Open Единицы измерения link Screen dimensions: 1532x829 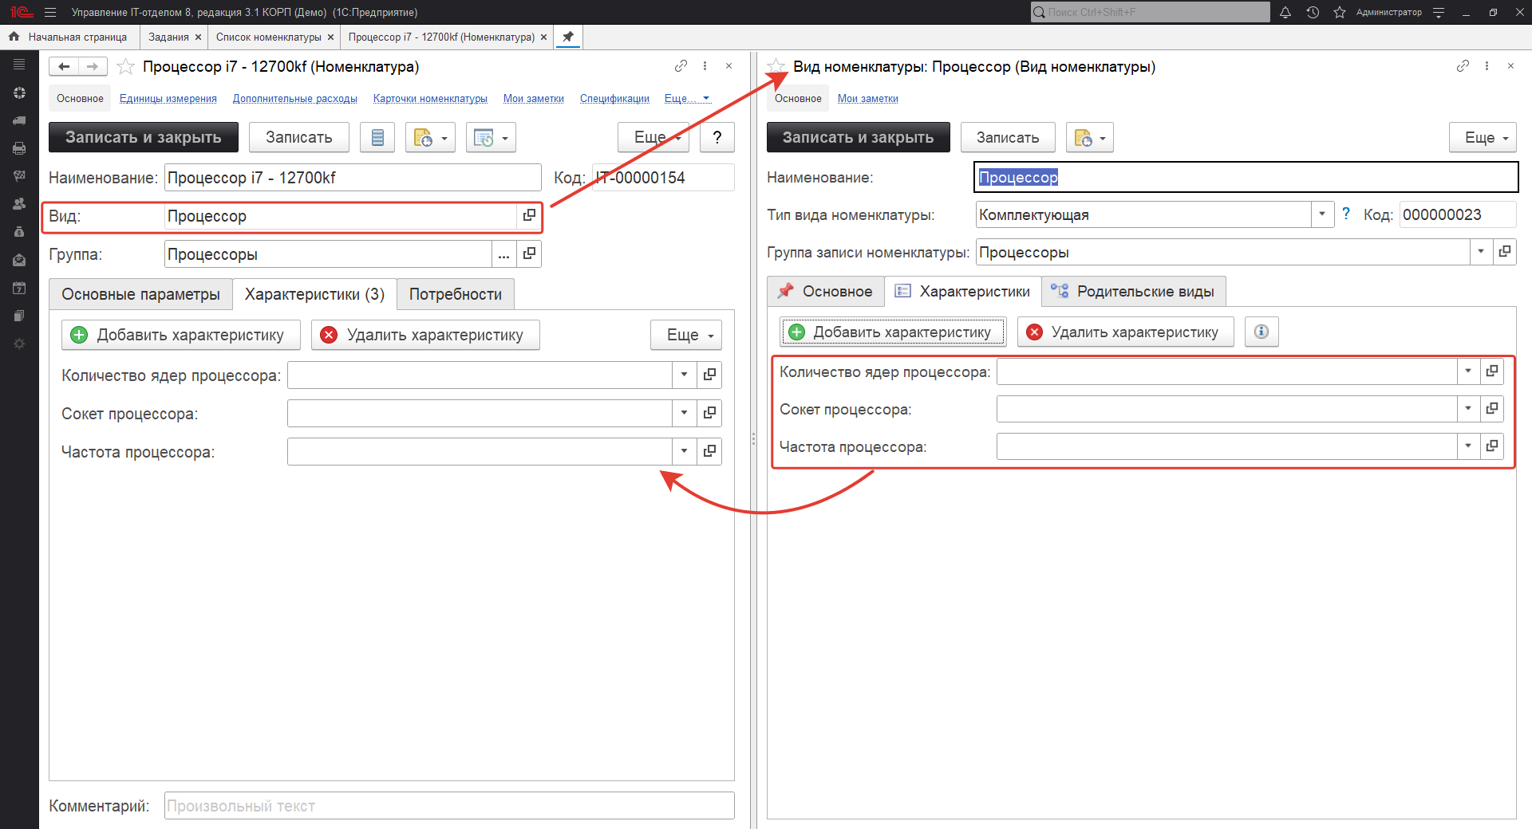[168, 99]
